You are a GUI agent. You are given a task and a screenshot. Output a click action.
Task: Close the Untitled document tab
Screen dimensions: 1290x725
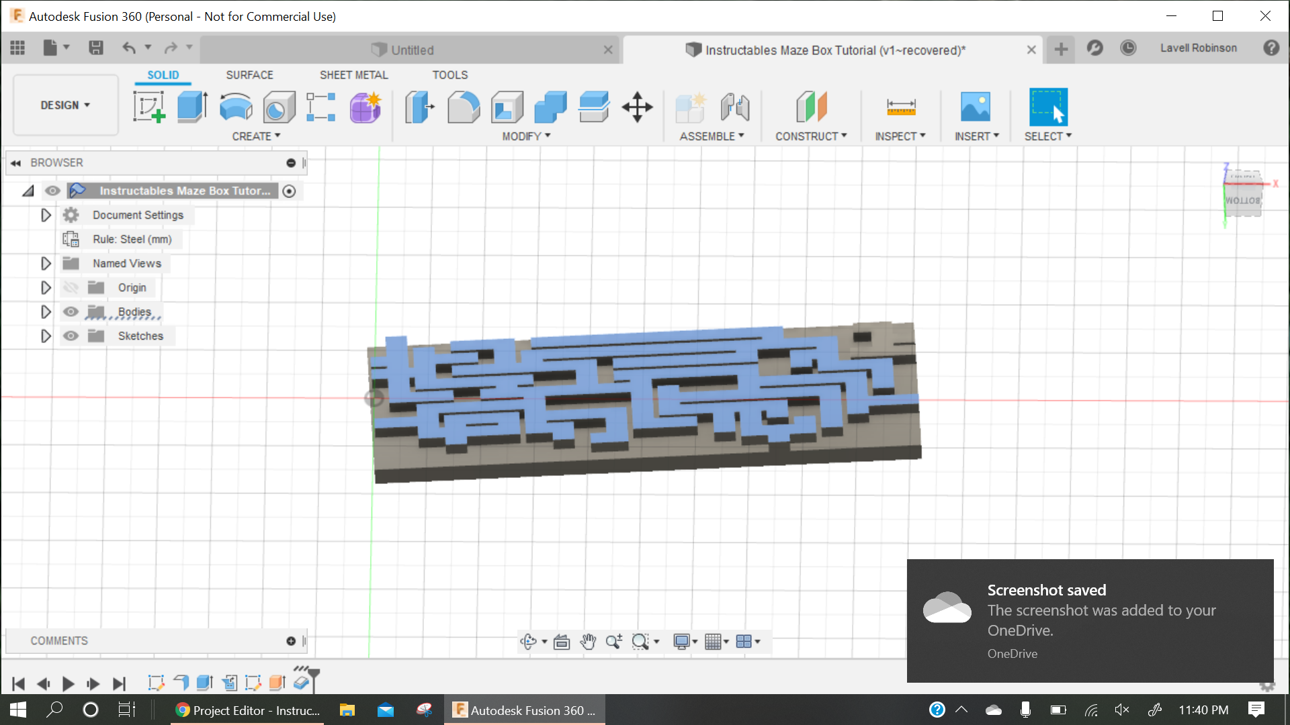pyautogui.click(x=608, y=50)
